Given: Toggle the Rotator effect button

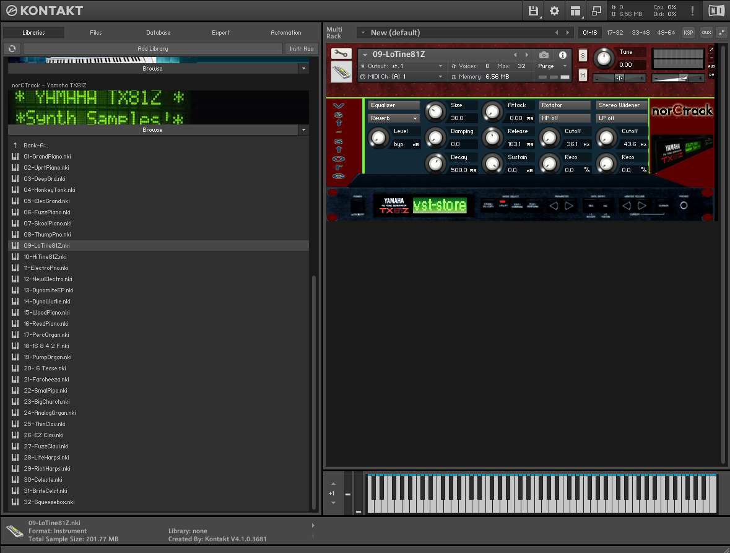Looking at the screenshot, I should (x=565, y=105).
